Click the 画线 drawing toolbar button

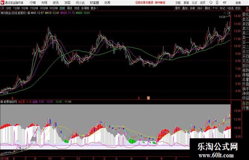click(x=207, y=8)
